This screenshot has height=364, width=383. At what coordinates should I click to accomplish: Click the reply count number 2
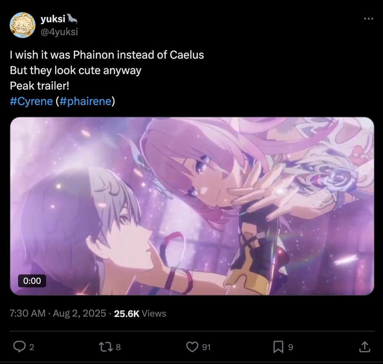pos(31,347)
